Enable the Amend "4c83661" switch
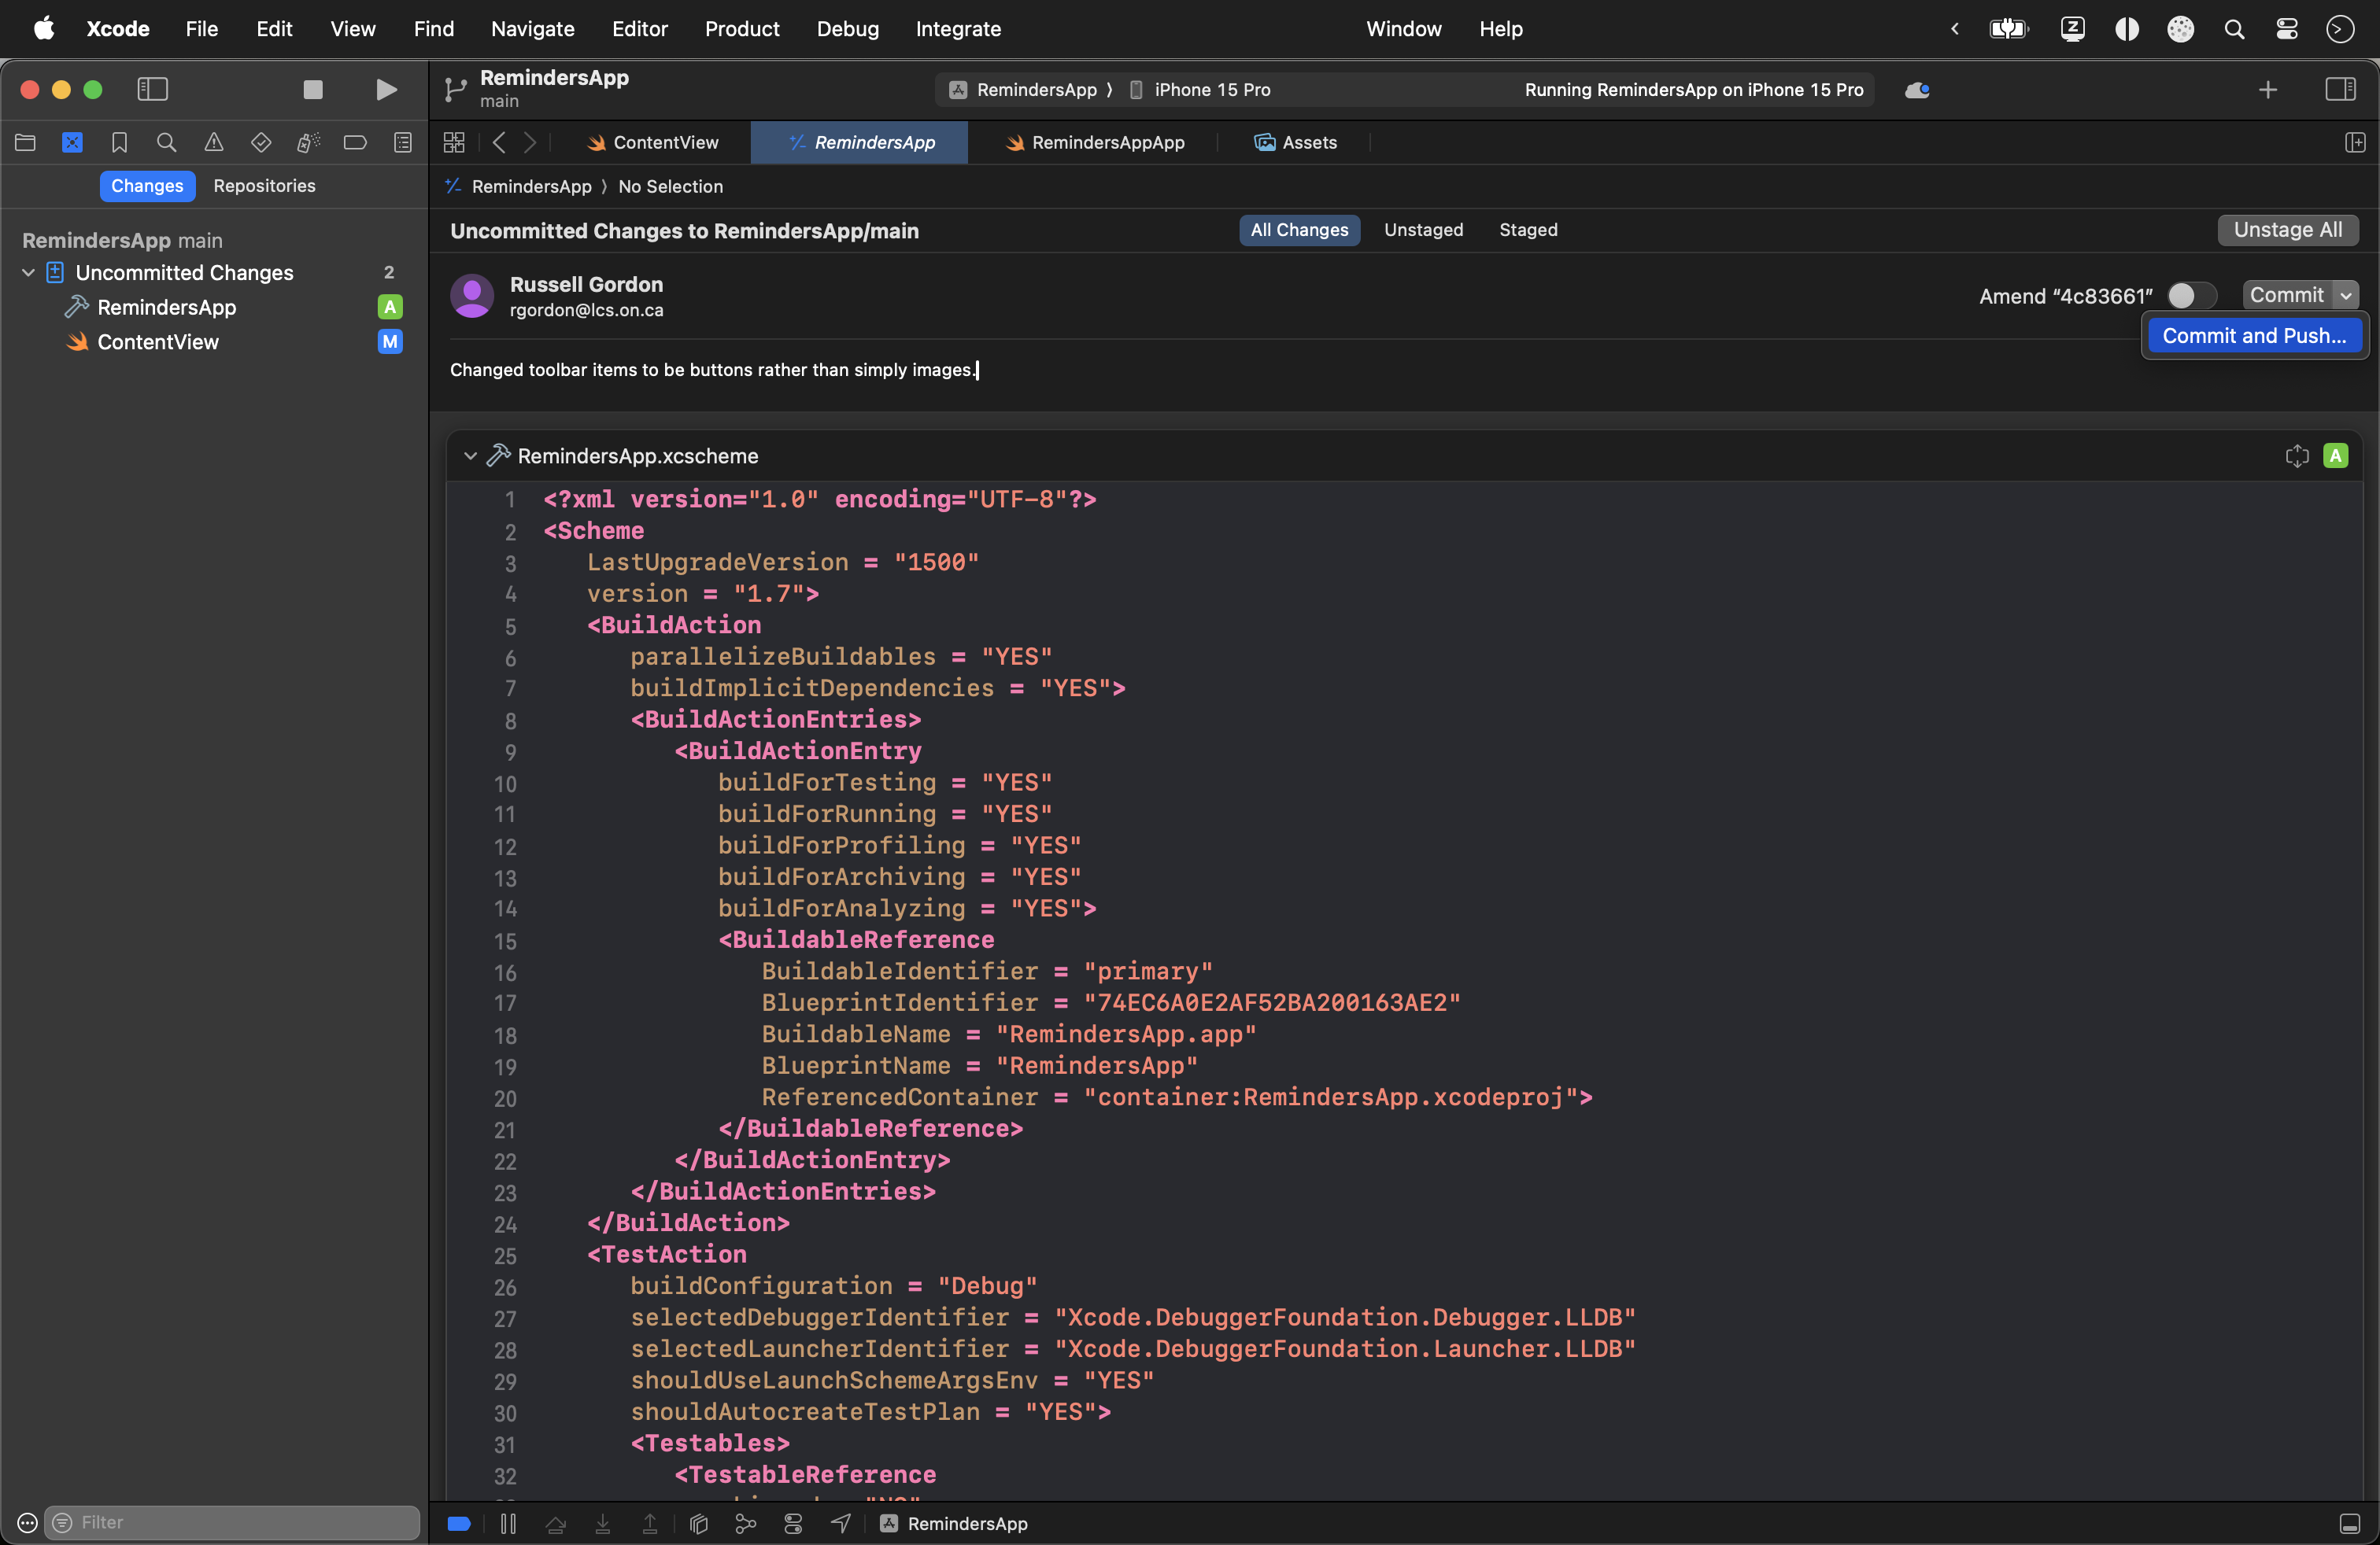The width and height of the screenshot is (2380, 1545). [x=2190, y=296]
